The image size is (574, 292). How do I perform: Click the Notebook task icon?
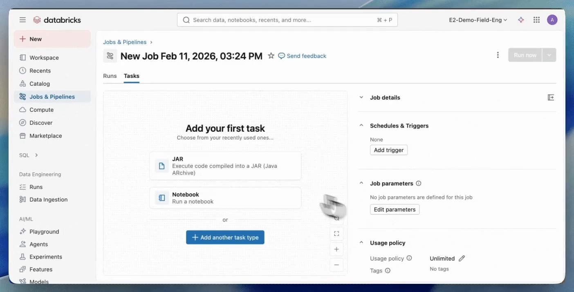coord(162,198)
